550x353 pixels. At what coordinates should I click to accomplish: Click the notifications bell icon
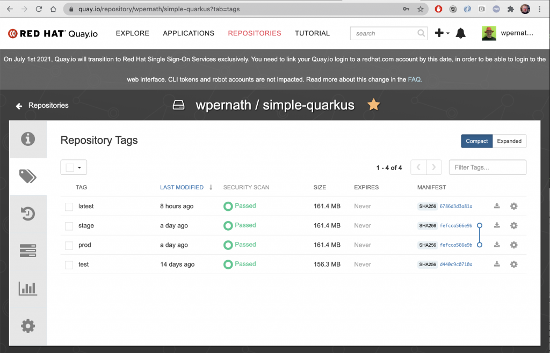(460, 33)
